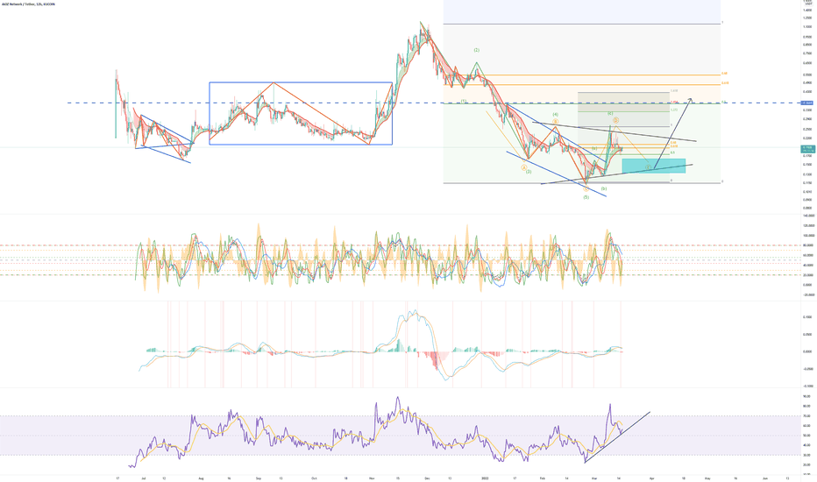
Task: Click the 2022 label on time axis
Action: tap(485, 478)
